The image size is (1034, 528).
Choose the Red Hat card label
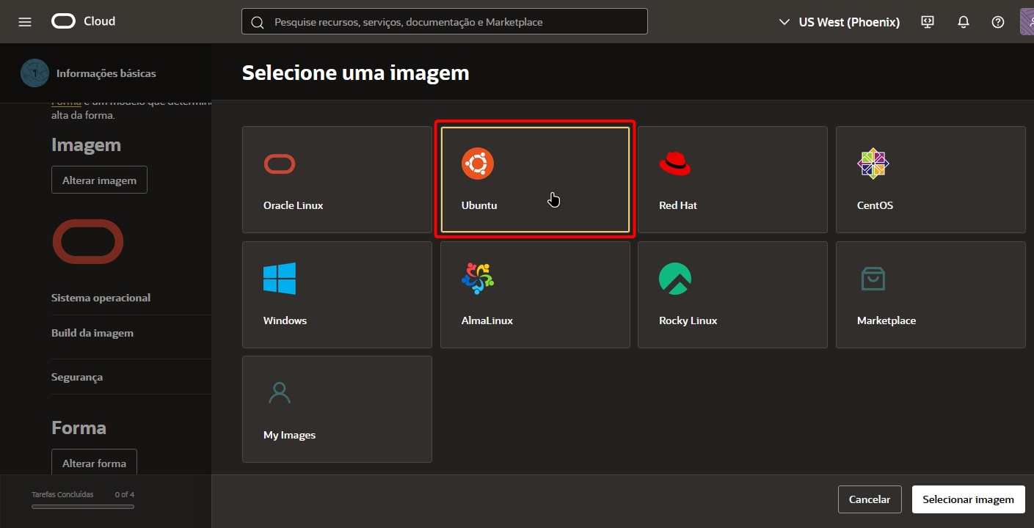(x=678, y=205)
